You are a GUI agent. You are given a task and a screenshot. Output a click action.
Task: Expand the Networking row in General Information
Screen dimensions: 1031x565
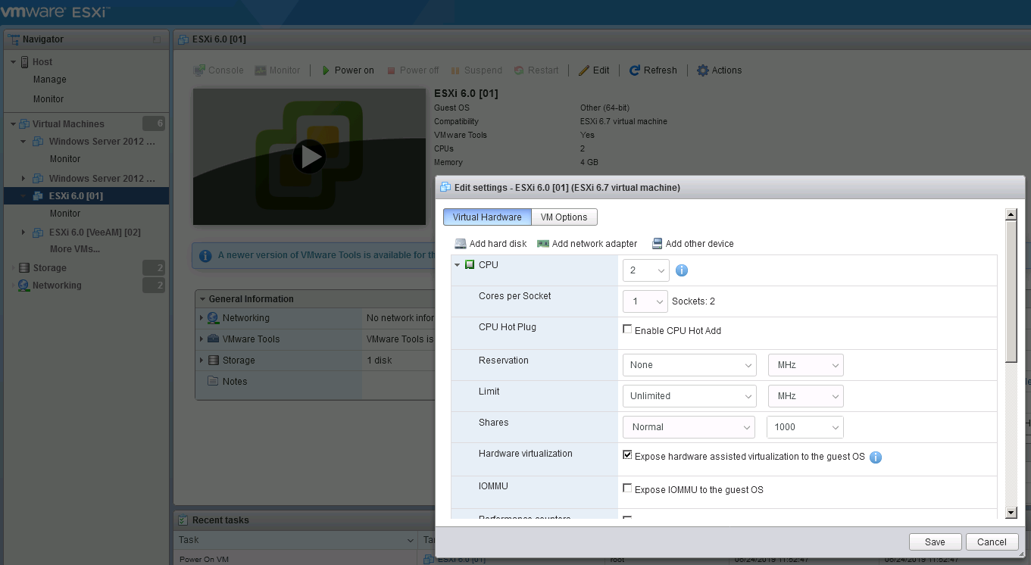tap(202, 318)
